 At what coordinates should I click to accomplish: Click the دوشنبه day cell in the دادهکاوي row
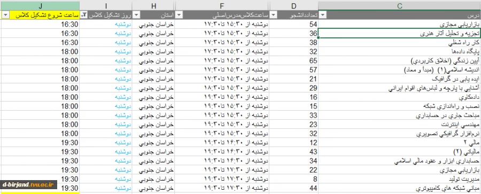click(x=106, y=97)
